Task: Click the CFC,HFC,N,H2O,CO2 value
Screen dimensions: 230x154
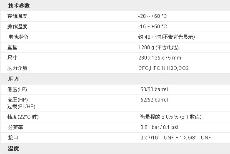Action: tap(163, 68)
